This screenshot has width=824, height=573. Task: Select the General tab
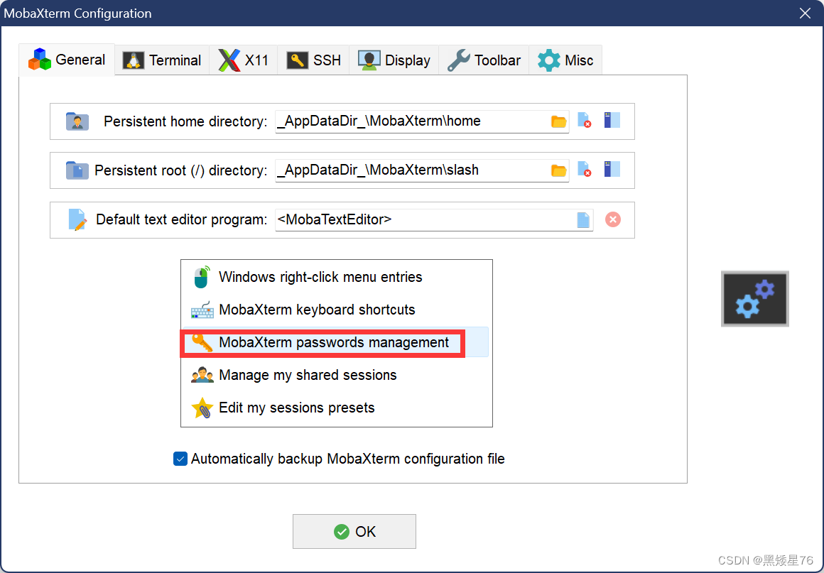[67, 60]
